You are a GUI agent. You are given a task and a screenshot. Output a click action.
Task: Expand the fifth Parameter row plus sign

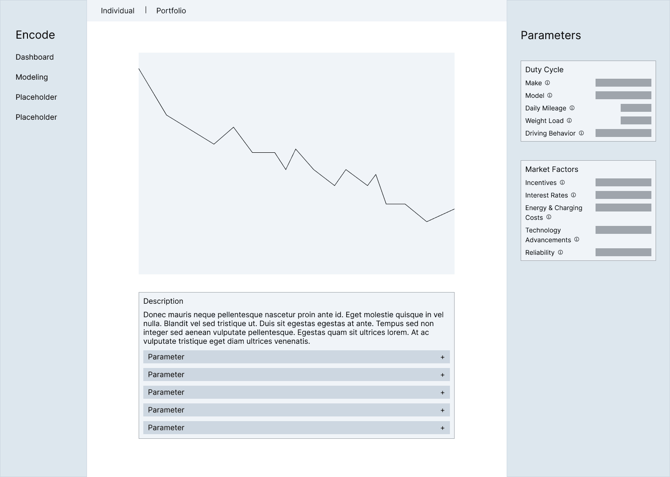tap(442, 428)
